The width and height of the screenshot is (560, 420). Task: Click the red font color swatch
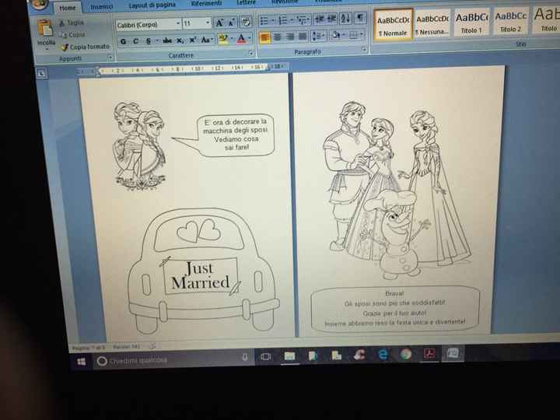[x=242, y=39]
